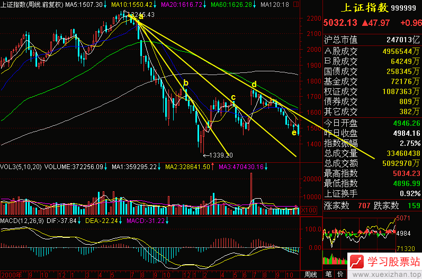Click the 上证换手 value 0.92%

[x=410, y=193]
